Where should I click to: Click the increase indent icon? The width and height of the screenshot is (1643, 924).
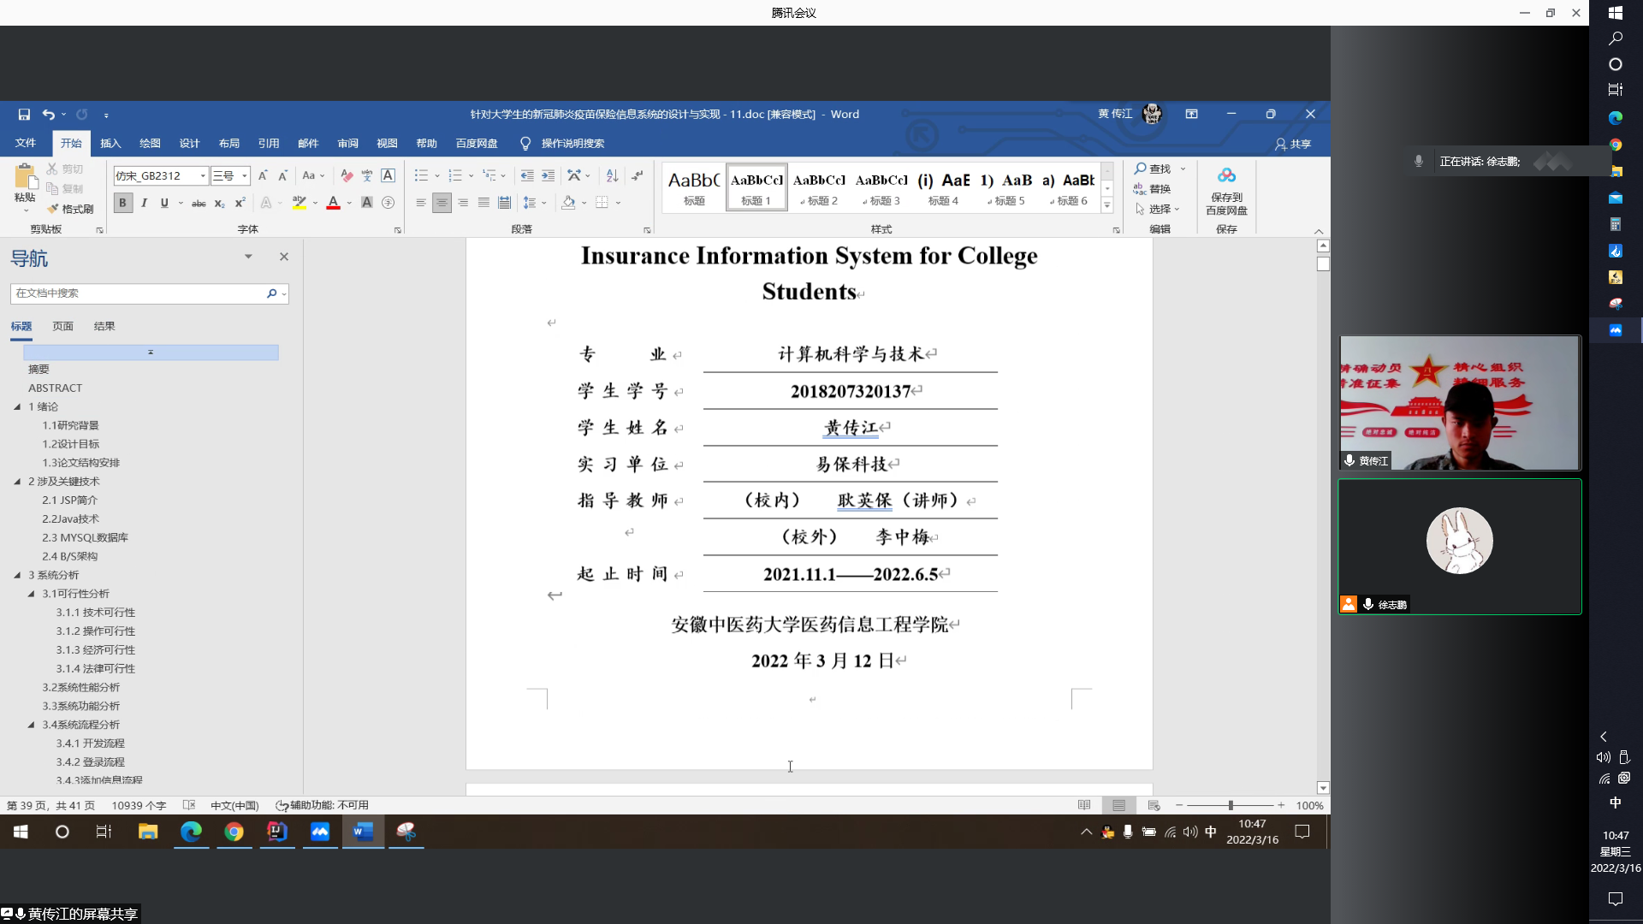click(x=548, y=175)
